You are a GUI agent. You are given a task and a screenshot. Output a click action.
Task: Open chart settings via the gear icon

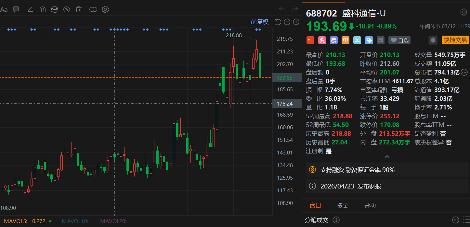[105, 9]
